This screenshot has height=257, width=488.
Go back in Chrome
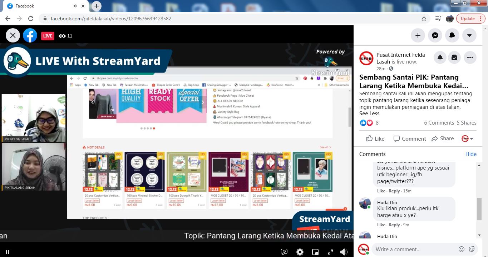click(8, 19)
